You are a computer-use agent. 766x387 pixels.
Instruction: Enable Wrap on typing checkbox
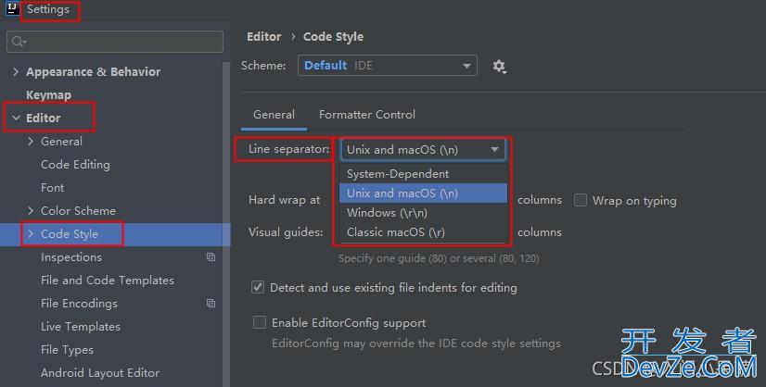click(581, 200)
